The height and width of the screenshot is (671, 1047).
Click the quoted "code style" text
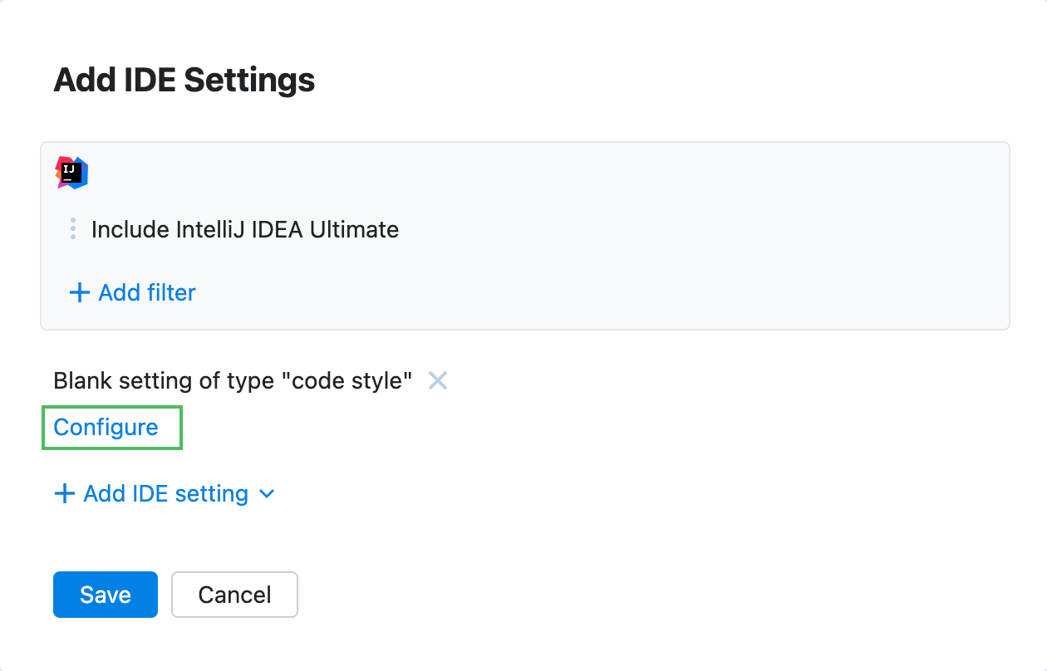coord(347,381)
